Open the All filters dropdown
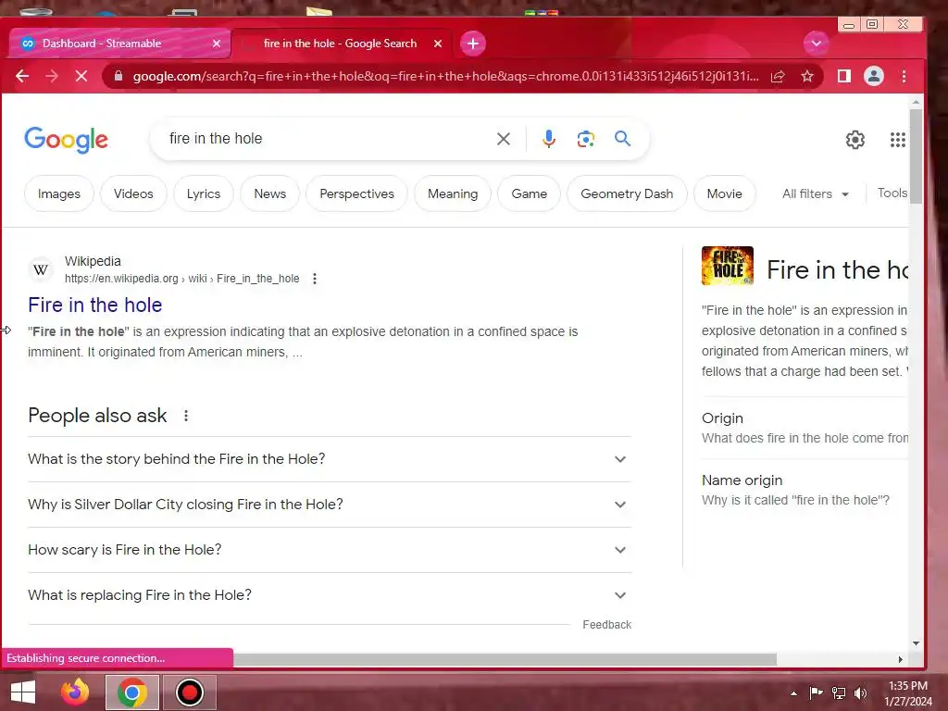948x711 pixels. [x=816, y=194]
